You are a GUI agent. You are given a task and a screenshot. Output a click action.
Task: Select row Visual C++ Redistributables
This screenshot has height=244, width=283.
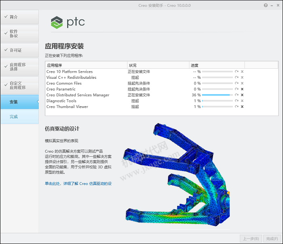(x=162, y=78)
